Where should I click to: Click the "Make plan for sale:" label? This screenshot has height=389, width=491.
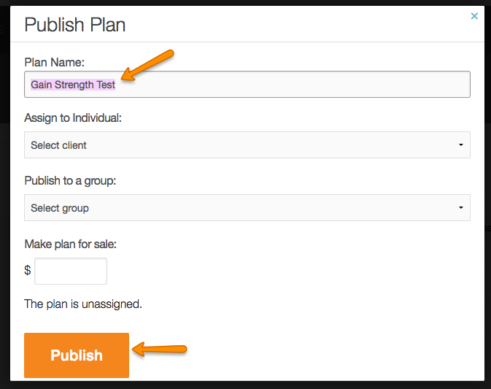coord(71,244)
